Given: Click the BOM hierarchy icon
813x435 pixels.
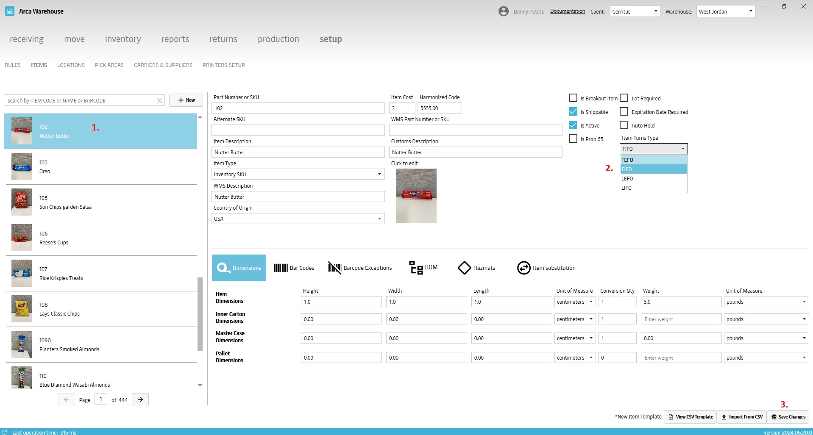Looking at the screenshot, I should point(416,268).
